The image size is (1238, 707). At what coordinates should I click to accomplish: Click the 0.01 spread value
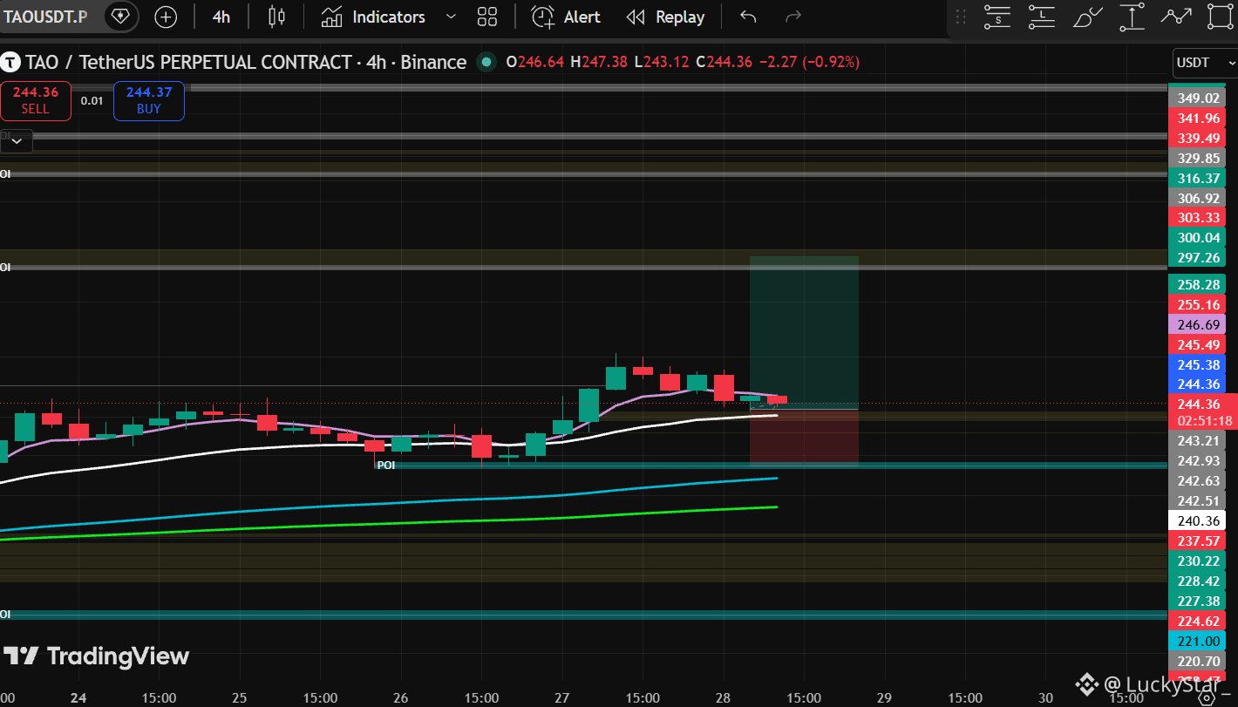click(92, 100)
